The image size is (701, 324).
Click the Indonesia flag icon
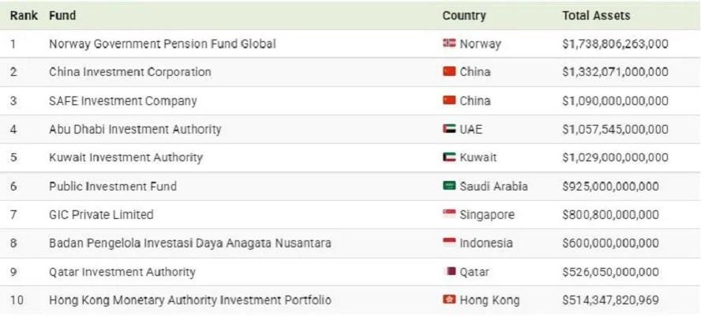(449, 243)
